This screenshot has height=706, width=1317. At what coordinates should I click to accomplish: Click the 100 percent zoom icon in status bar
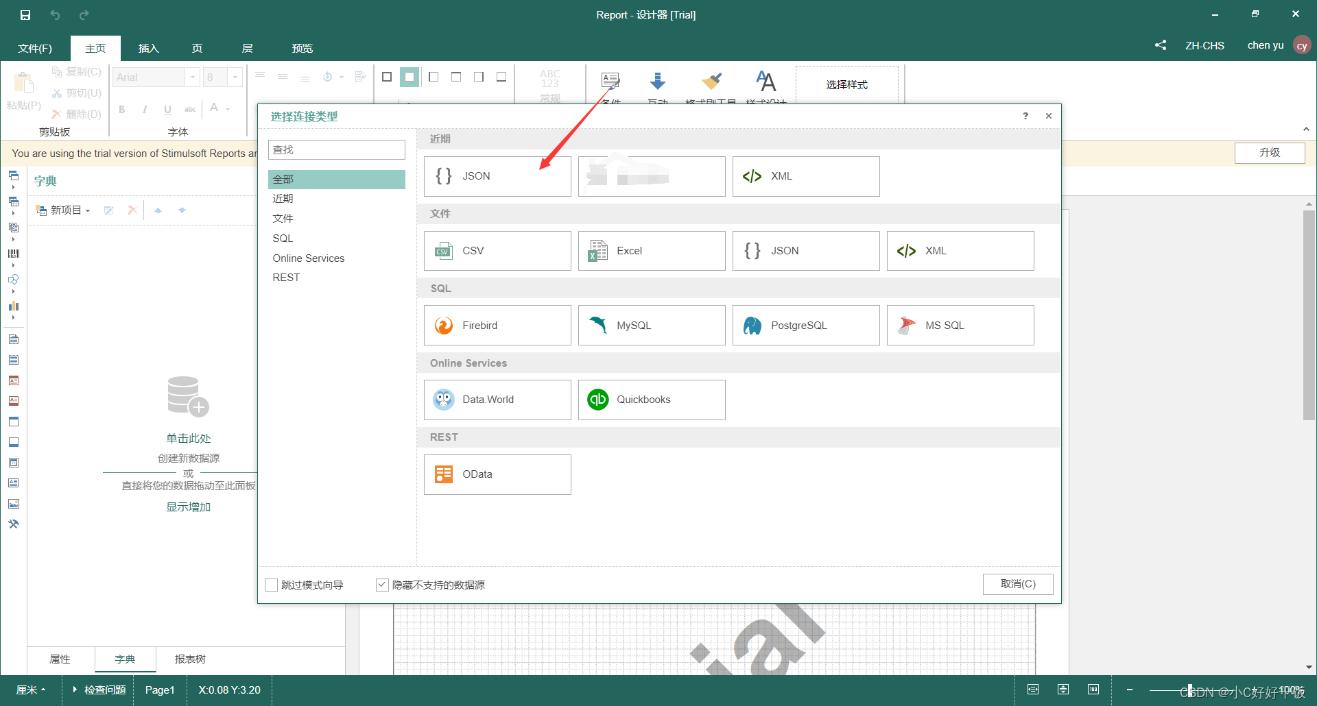click(x=1093, y=690)
